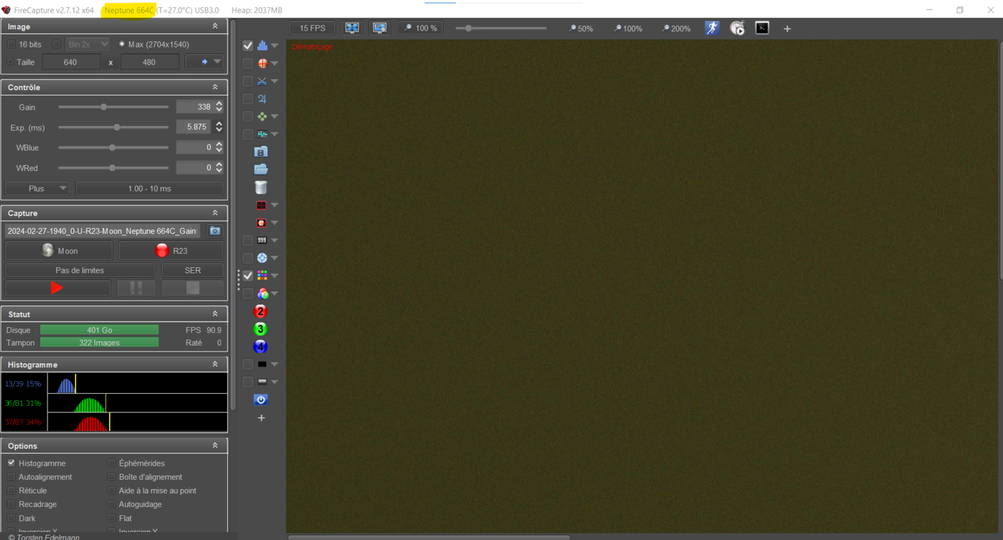Enable the Autoguidage option
1003x540 pixels.
pyautogui.click(x=111, y=504)
